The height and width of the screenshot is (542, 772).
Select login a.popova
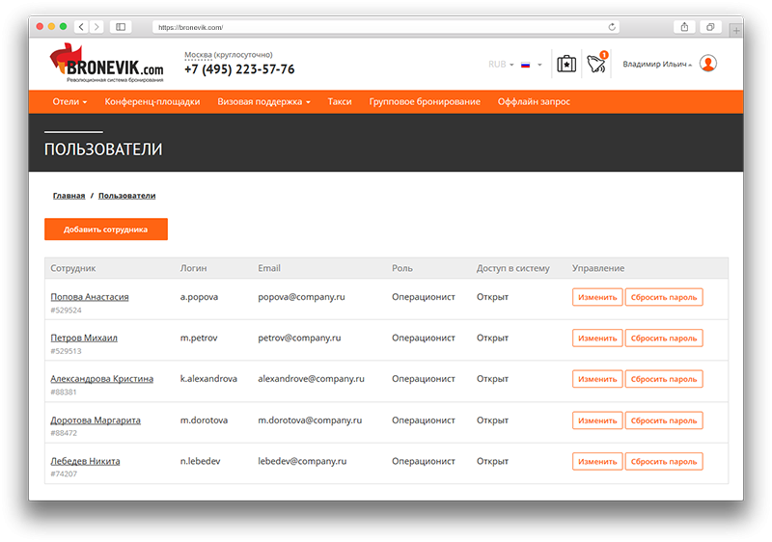tap(199, 297)
